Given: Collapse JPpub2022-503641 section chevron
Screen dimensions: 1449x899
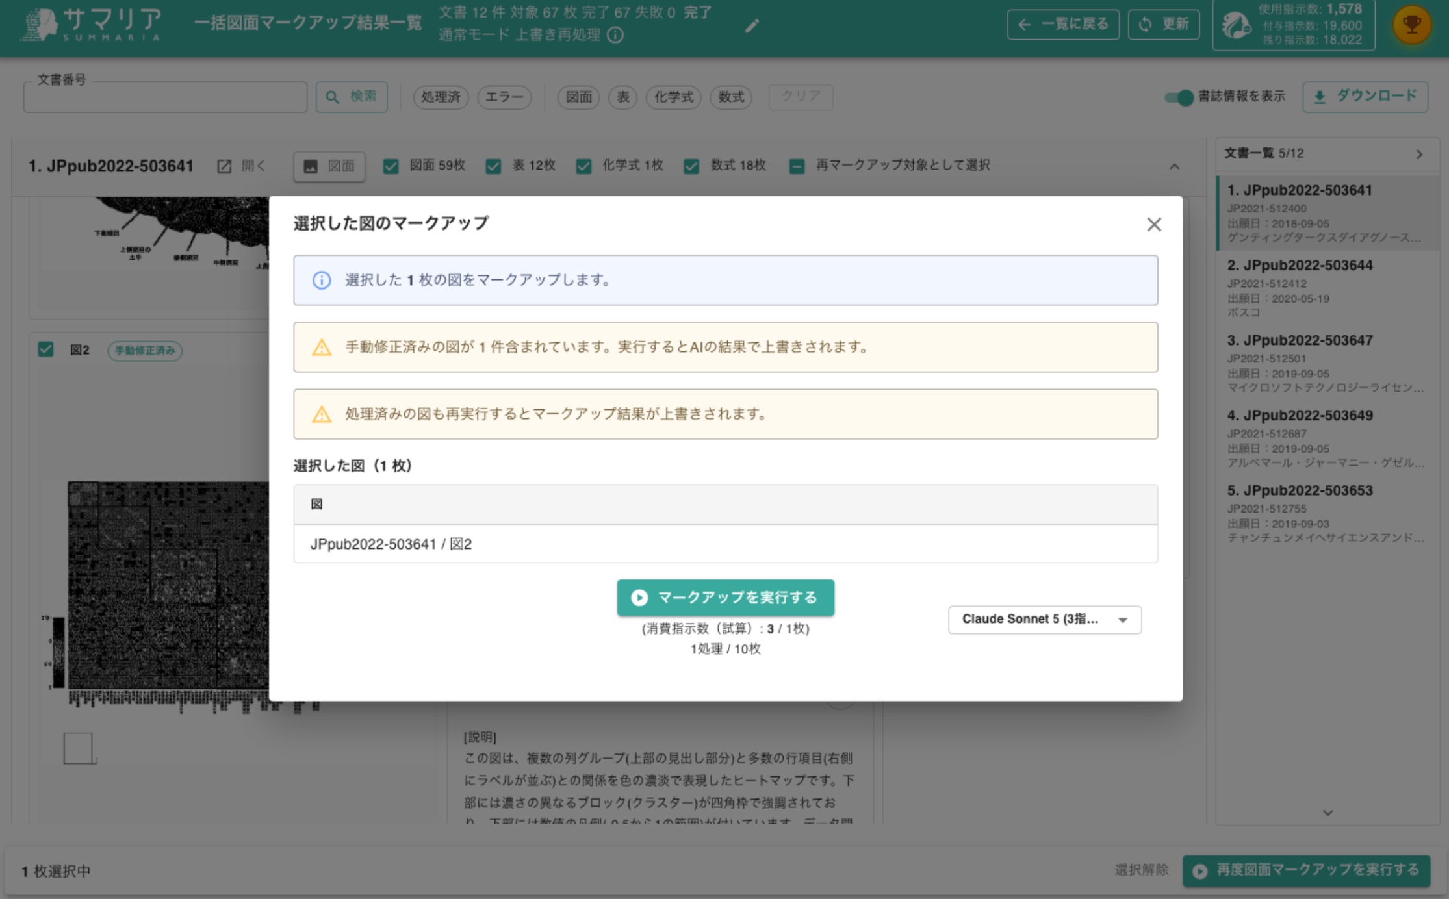Looking at the screenshot, I should [1174, 167].
